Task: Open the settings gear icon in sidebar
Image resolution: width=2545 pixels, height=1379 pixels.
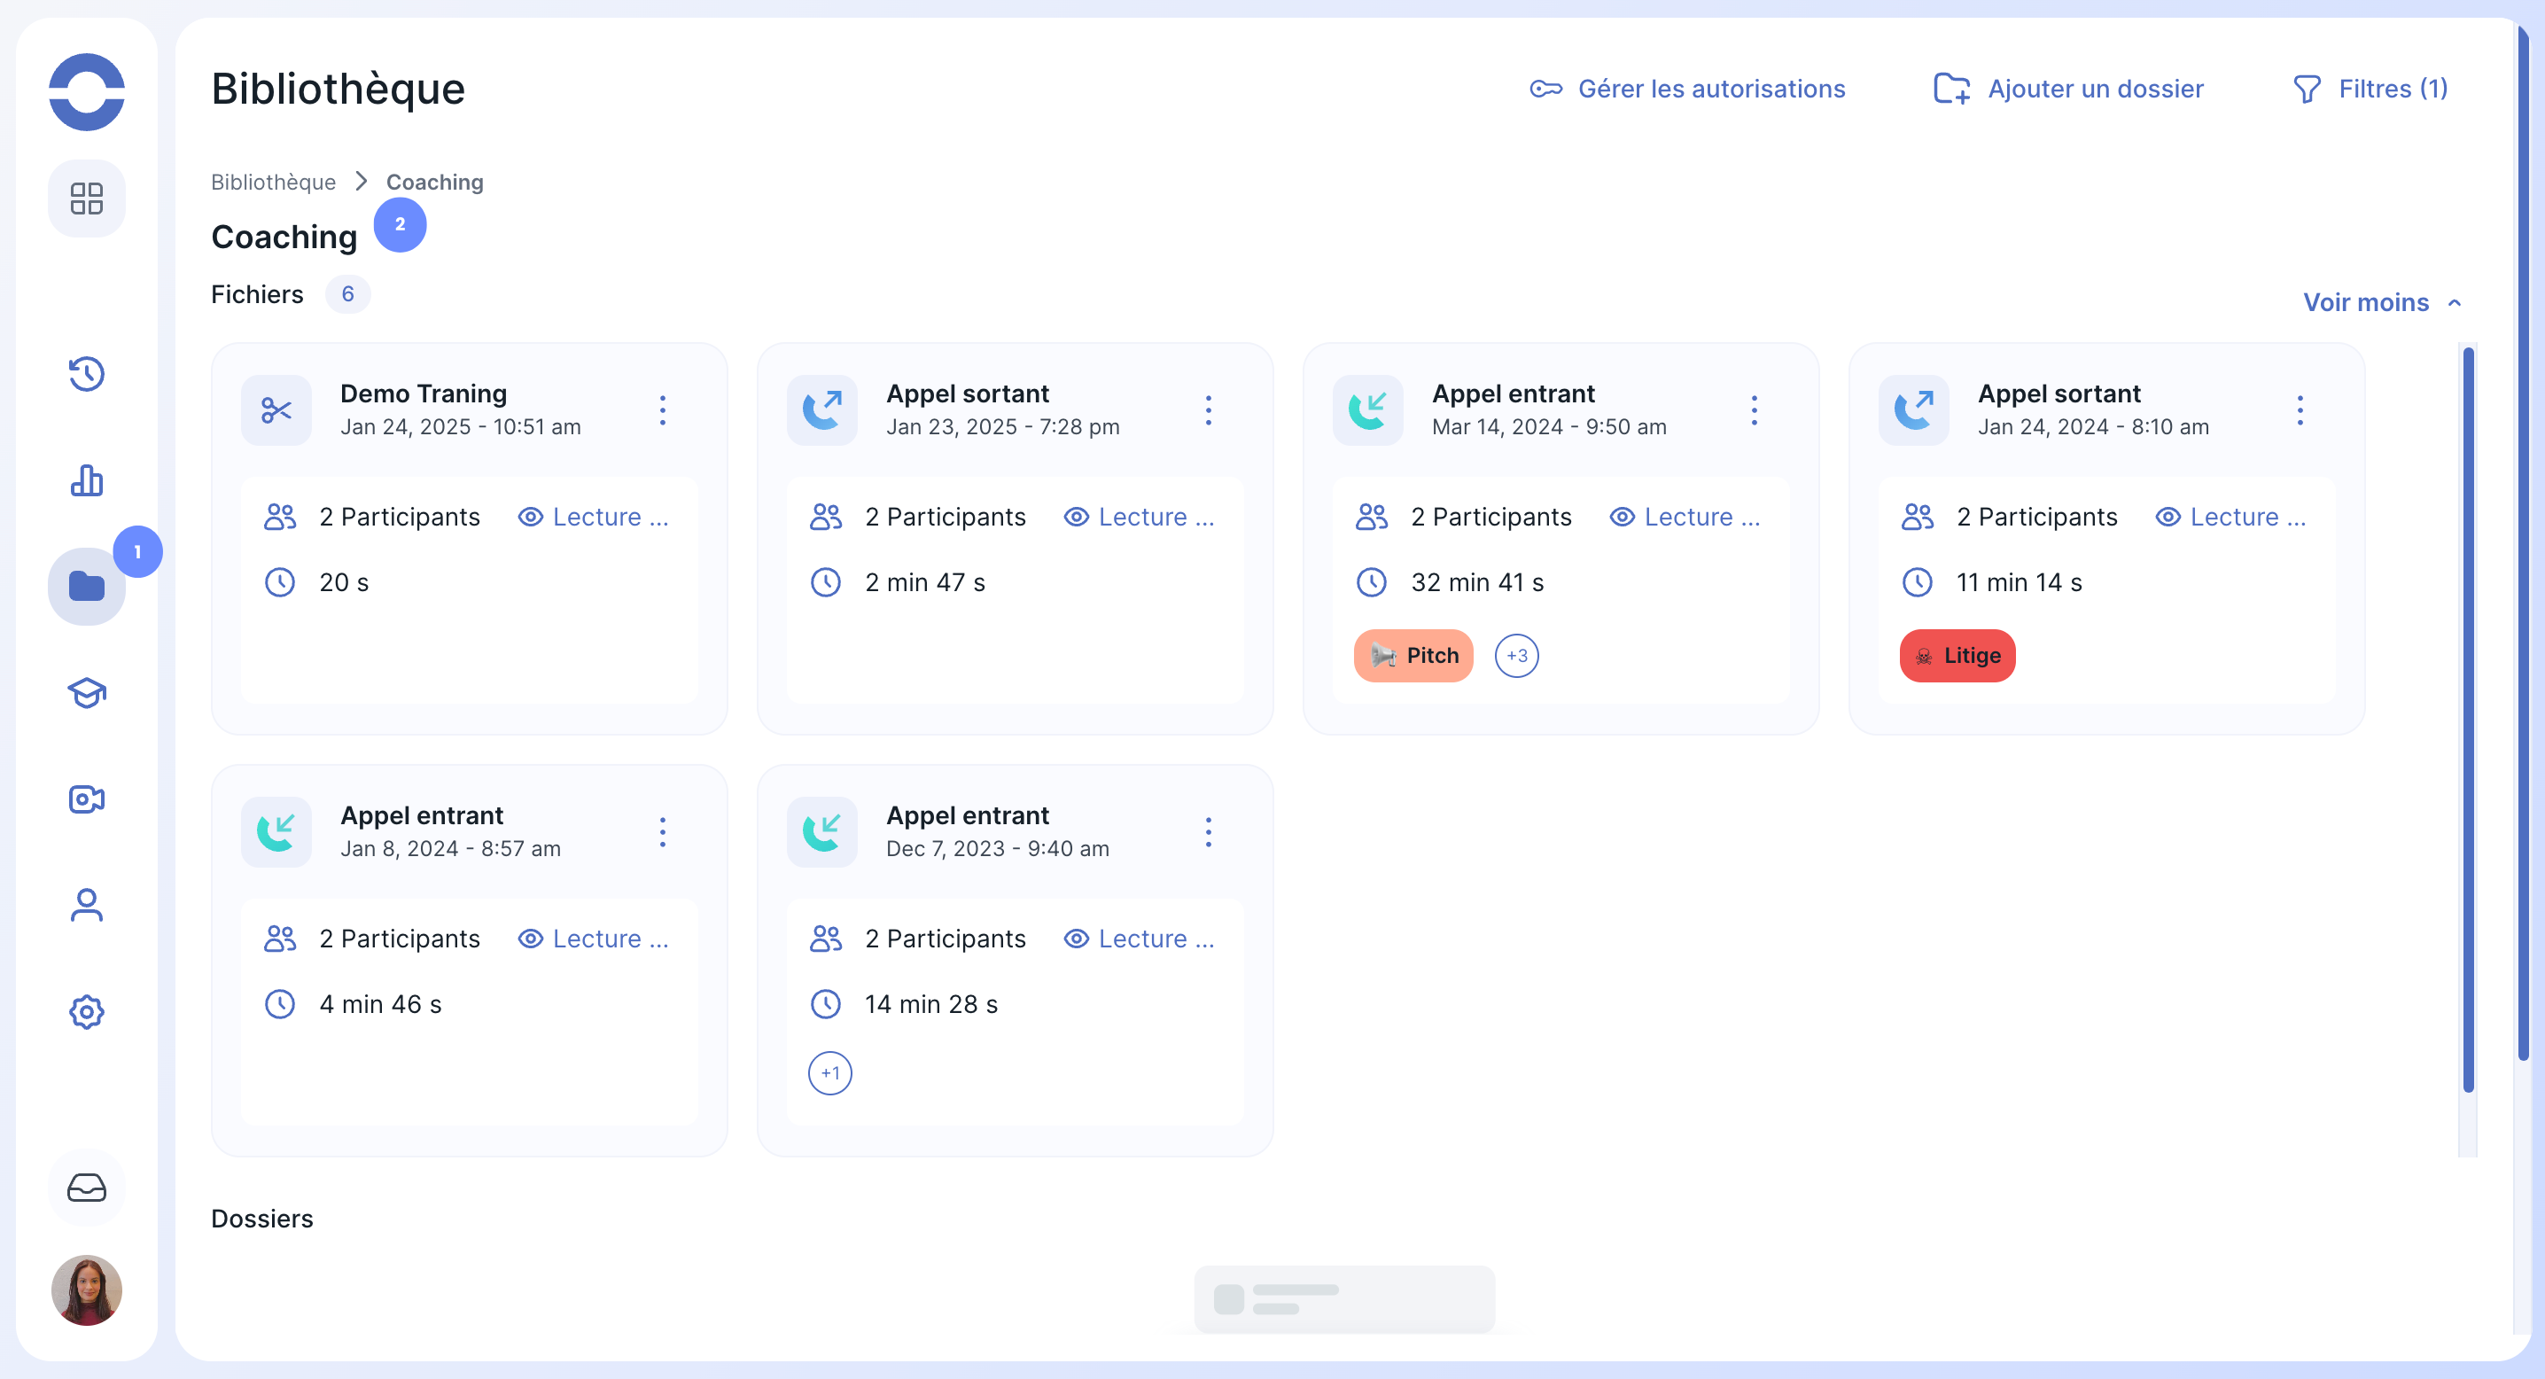Action: (87, 1011)
